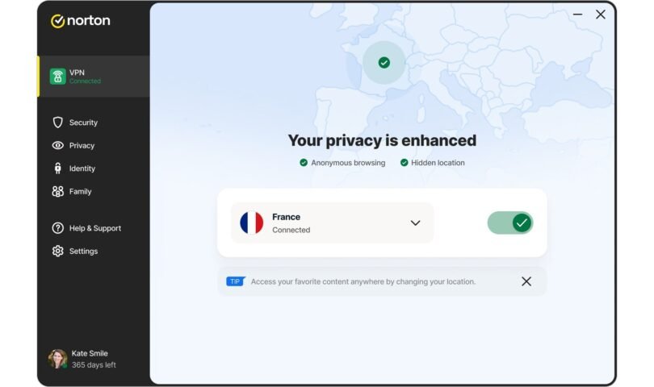Image resolution: width=654 pixels, height=387 pixels.
Task: Click the Identity figure icon
Action: [57, 169]
